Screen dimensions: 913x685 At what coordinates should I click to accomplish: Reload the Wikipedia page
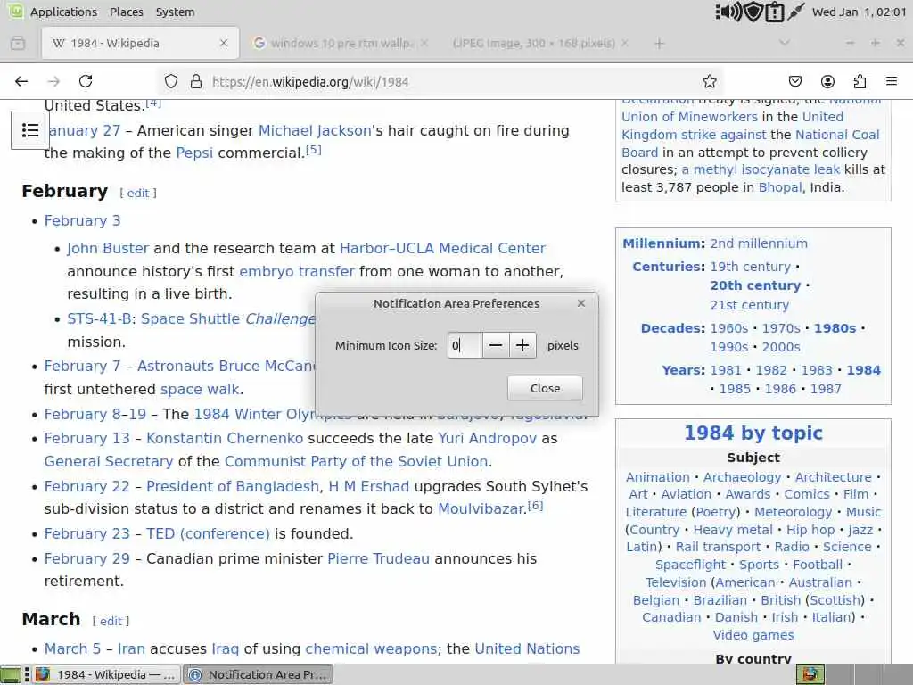[x=86, y=81]
